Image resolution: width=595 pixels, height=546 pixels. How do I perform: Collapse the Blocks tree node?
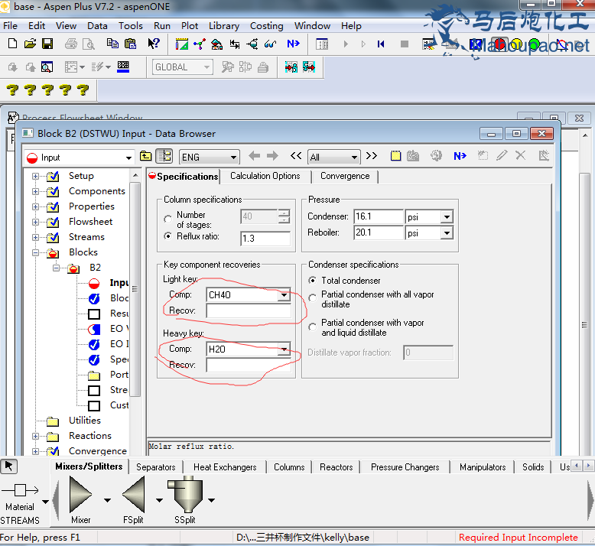pos(35,252)
